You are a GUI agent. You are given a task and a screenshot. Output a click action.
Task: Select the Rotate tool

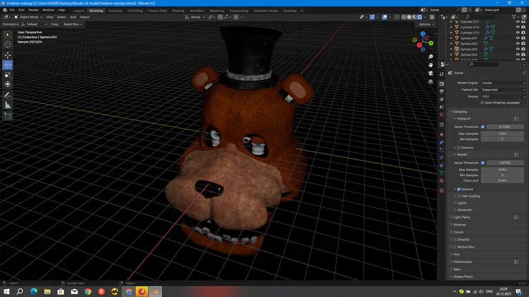tap(8, 65)
